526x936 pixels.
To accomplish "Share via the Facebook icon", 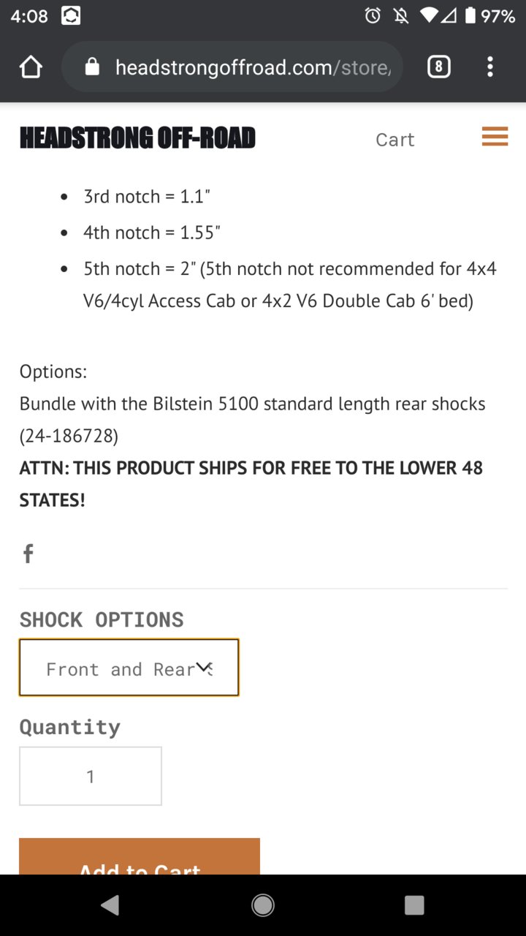I will [28, 554].
